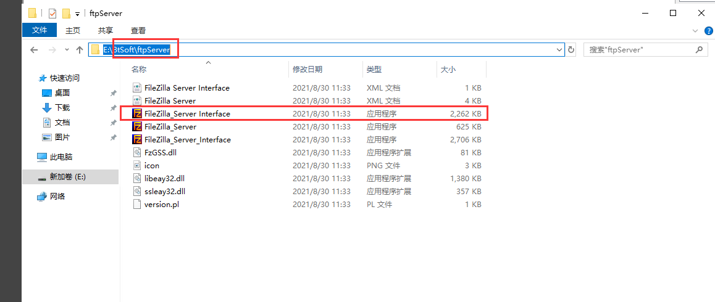
Task: Select 桌面 in navigation pane
Action: click(x=62, y=93)
